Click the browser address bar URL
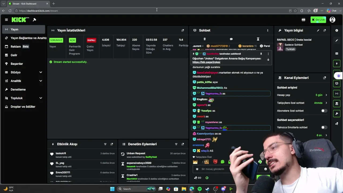343x193 pixels. [x=39, y=11]
